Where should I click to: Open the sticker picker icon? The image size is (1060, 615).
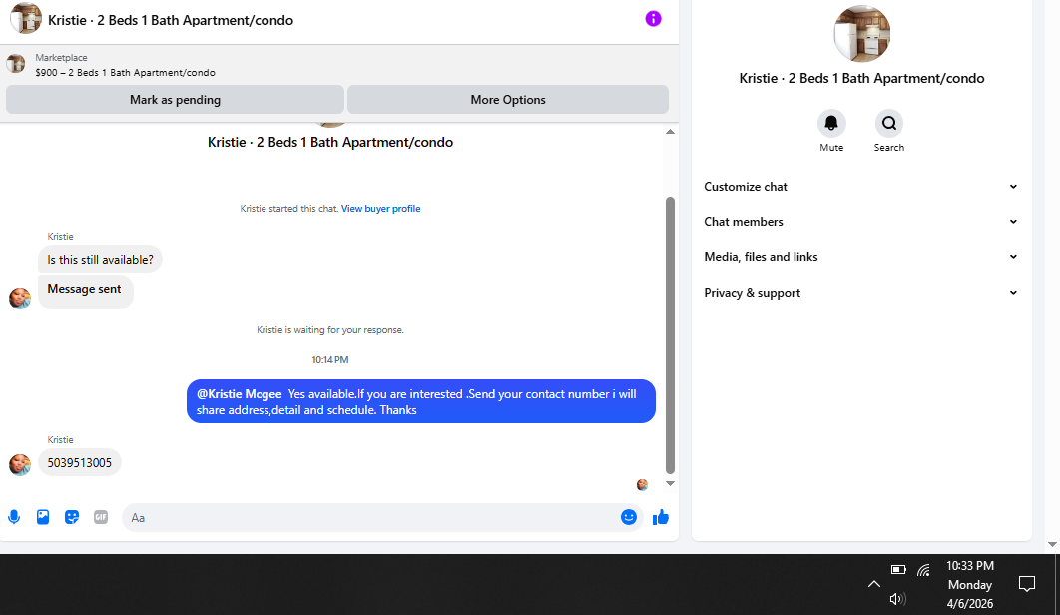coord(72,517)
